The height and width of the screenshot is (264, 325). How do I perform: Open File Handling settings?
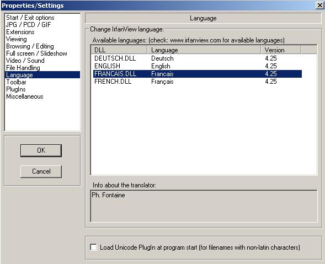point(23,68)
